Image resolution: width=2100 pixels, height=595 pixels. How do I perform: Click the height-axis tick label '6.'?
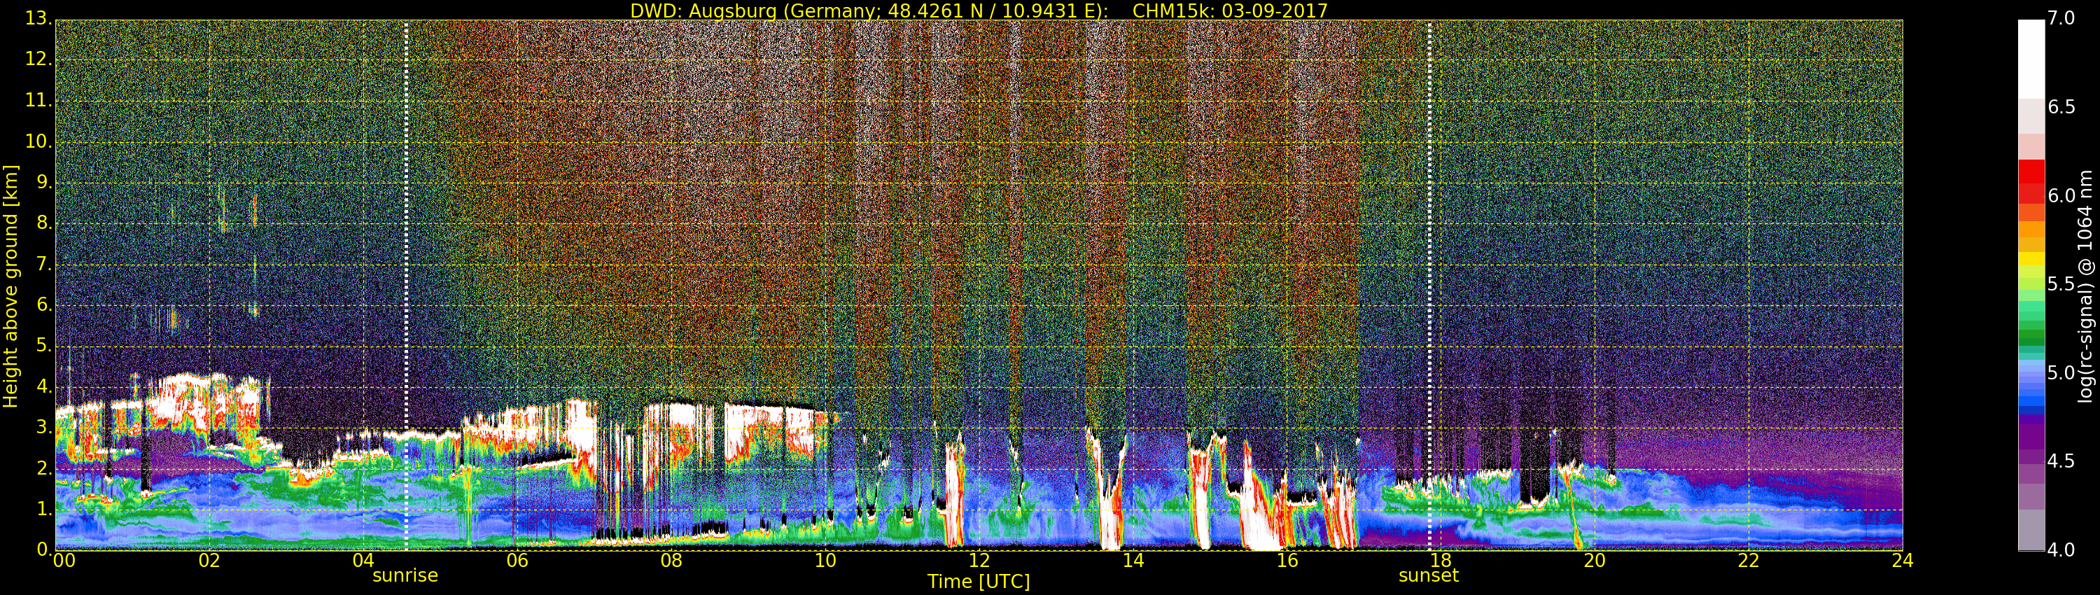click(44, 304)
